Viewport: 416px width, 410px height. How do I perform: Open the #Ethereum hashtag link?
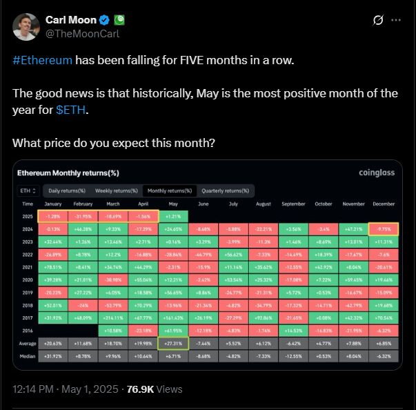(x=43, y=60)
